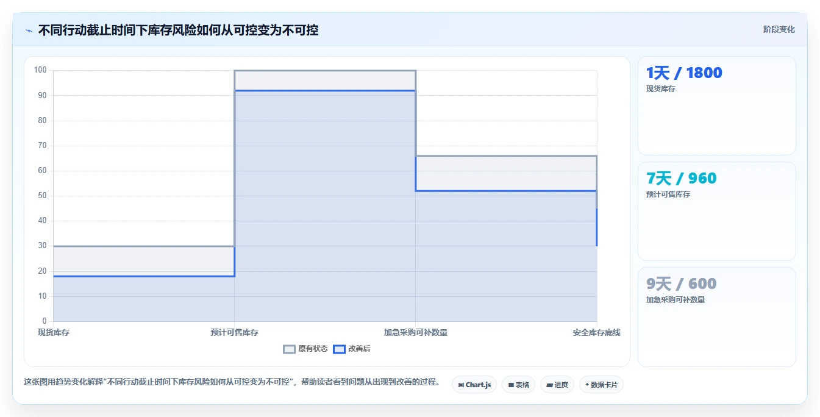Click the lightning icon beside the chart title
This screenshot has width=820, height=417.
[29, 30]
